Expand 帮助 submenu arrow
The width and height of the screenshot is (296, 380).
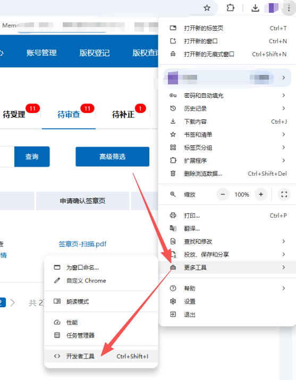[284, 288]
